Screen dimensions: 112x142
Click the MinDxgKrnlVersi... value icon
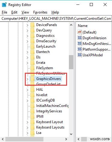coord(80,43)
